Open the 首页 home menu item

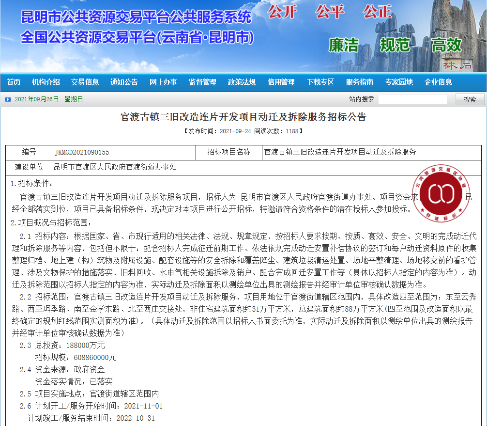(x=14, y=82)
